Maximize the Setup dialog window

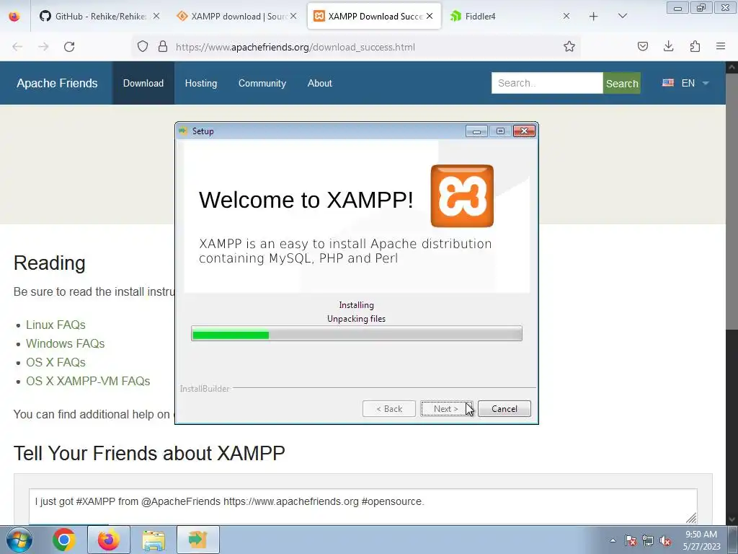click(500, 131)
